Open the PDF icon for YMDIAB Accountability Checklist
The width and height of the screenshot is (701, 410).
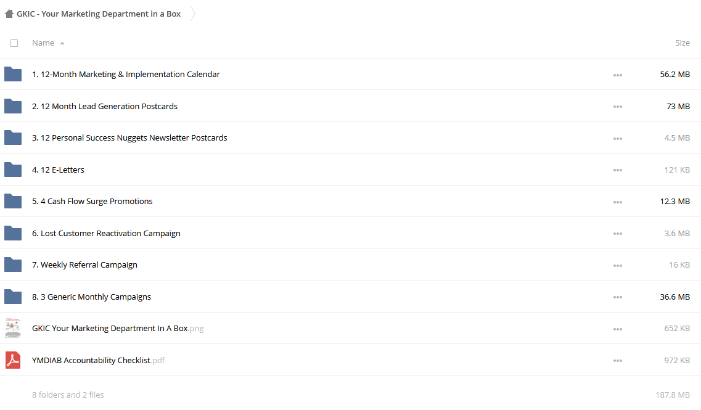[13, 360]
